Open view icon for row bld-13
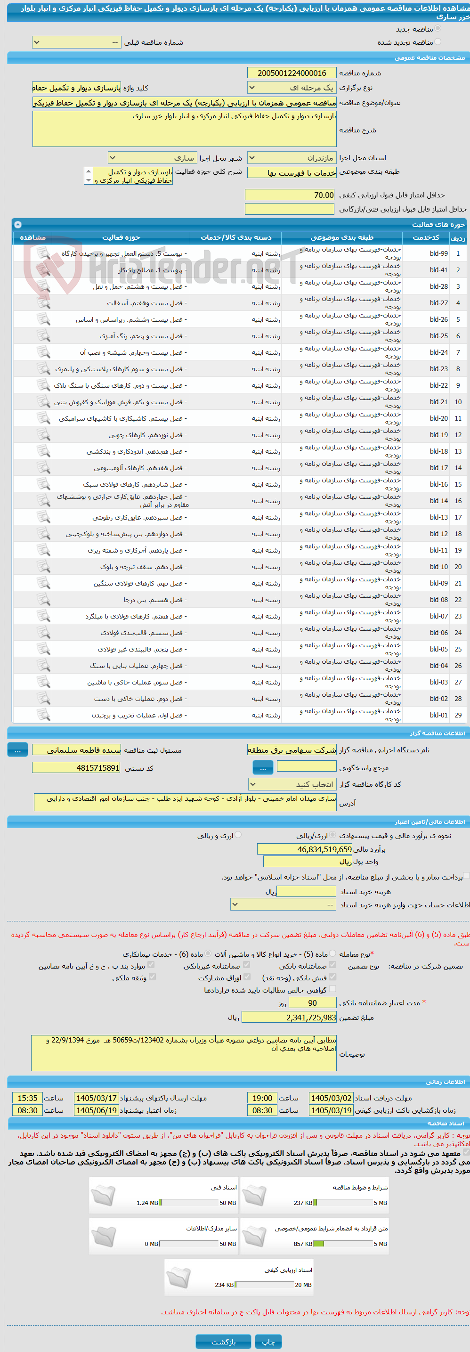 coord(43,518)
